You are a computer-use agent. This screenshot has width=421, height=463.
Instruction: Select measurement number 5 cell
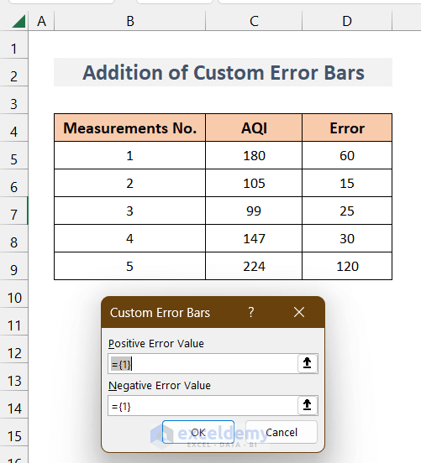pyautogui.click(x=130, y=266)
